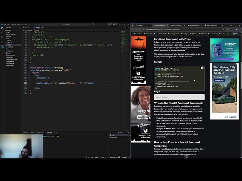Open the Edit menu in VS Code
Image resolution: width=242 pixels, height=181 pixels.
[x=8, y=24]
